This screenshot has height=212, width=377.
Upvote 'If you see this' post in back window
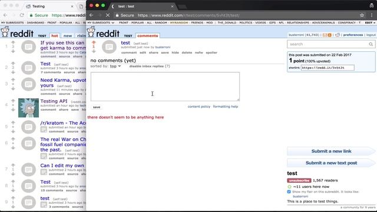[13, 42]
